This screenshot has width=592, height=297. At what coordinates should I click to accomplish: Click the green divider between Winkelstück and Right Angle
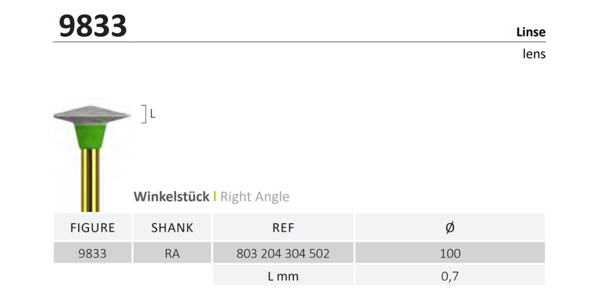[215, 197]
